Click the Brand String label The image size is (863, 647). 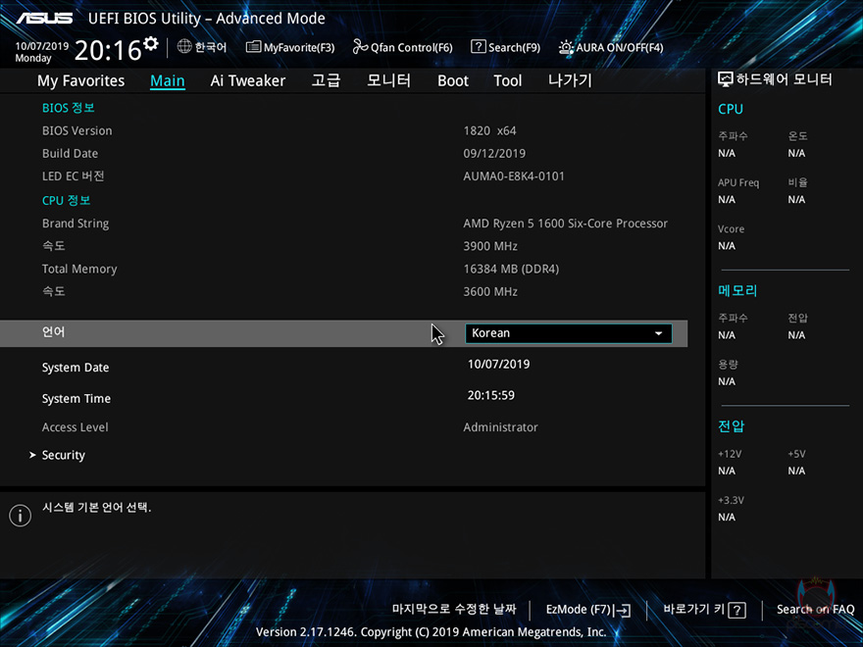click(76, 224)
